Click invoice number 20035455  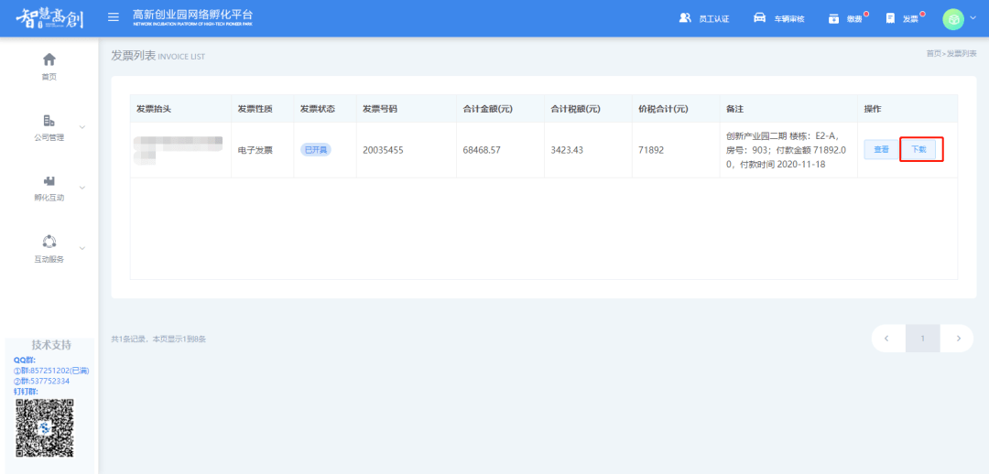(x=383, y=150)
